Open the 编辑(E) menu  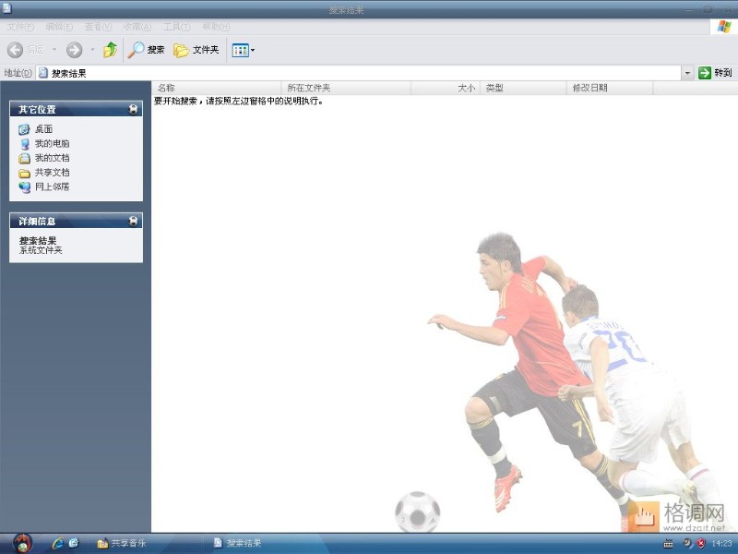tap(59, 27)
